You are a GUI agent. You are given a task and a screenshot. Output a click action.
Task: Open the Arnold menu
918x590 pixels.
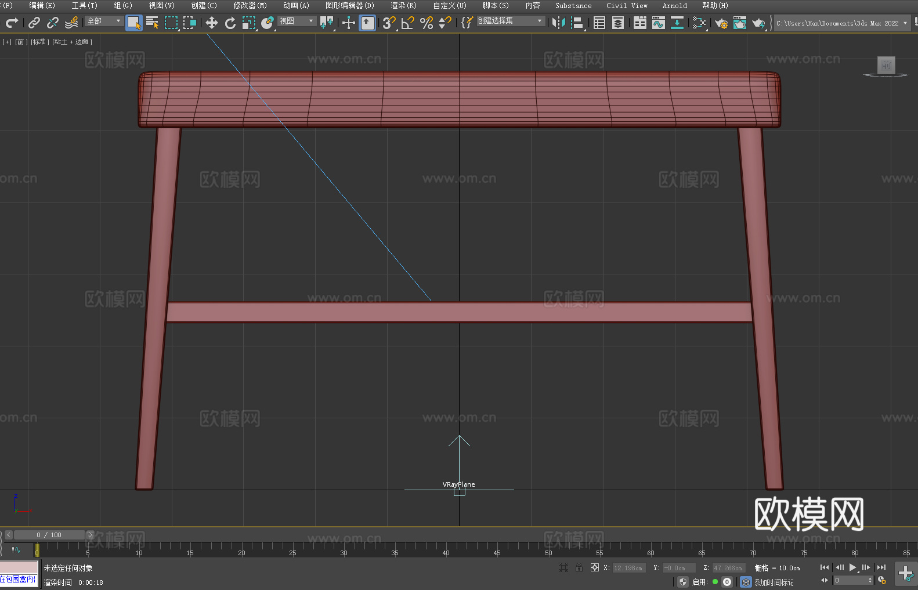[x=675, y=5]
